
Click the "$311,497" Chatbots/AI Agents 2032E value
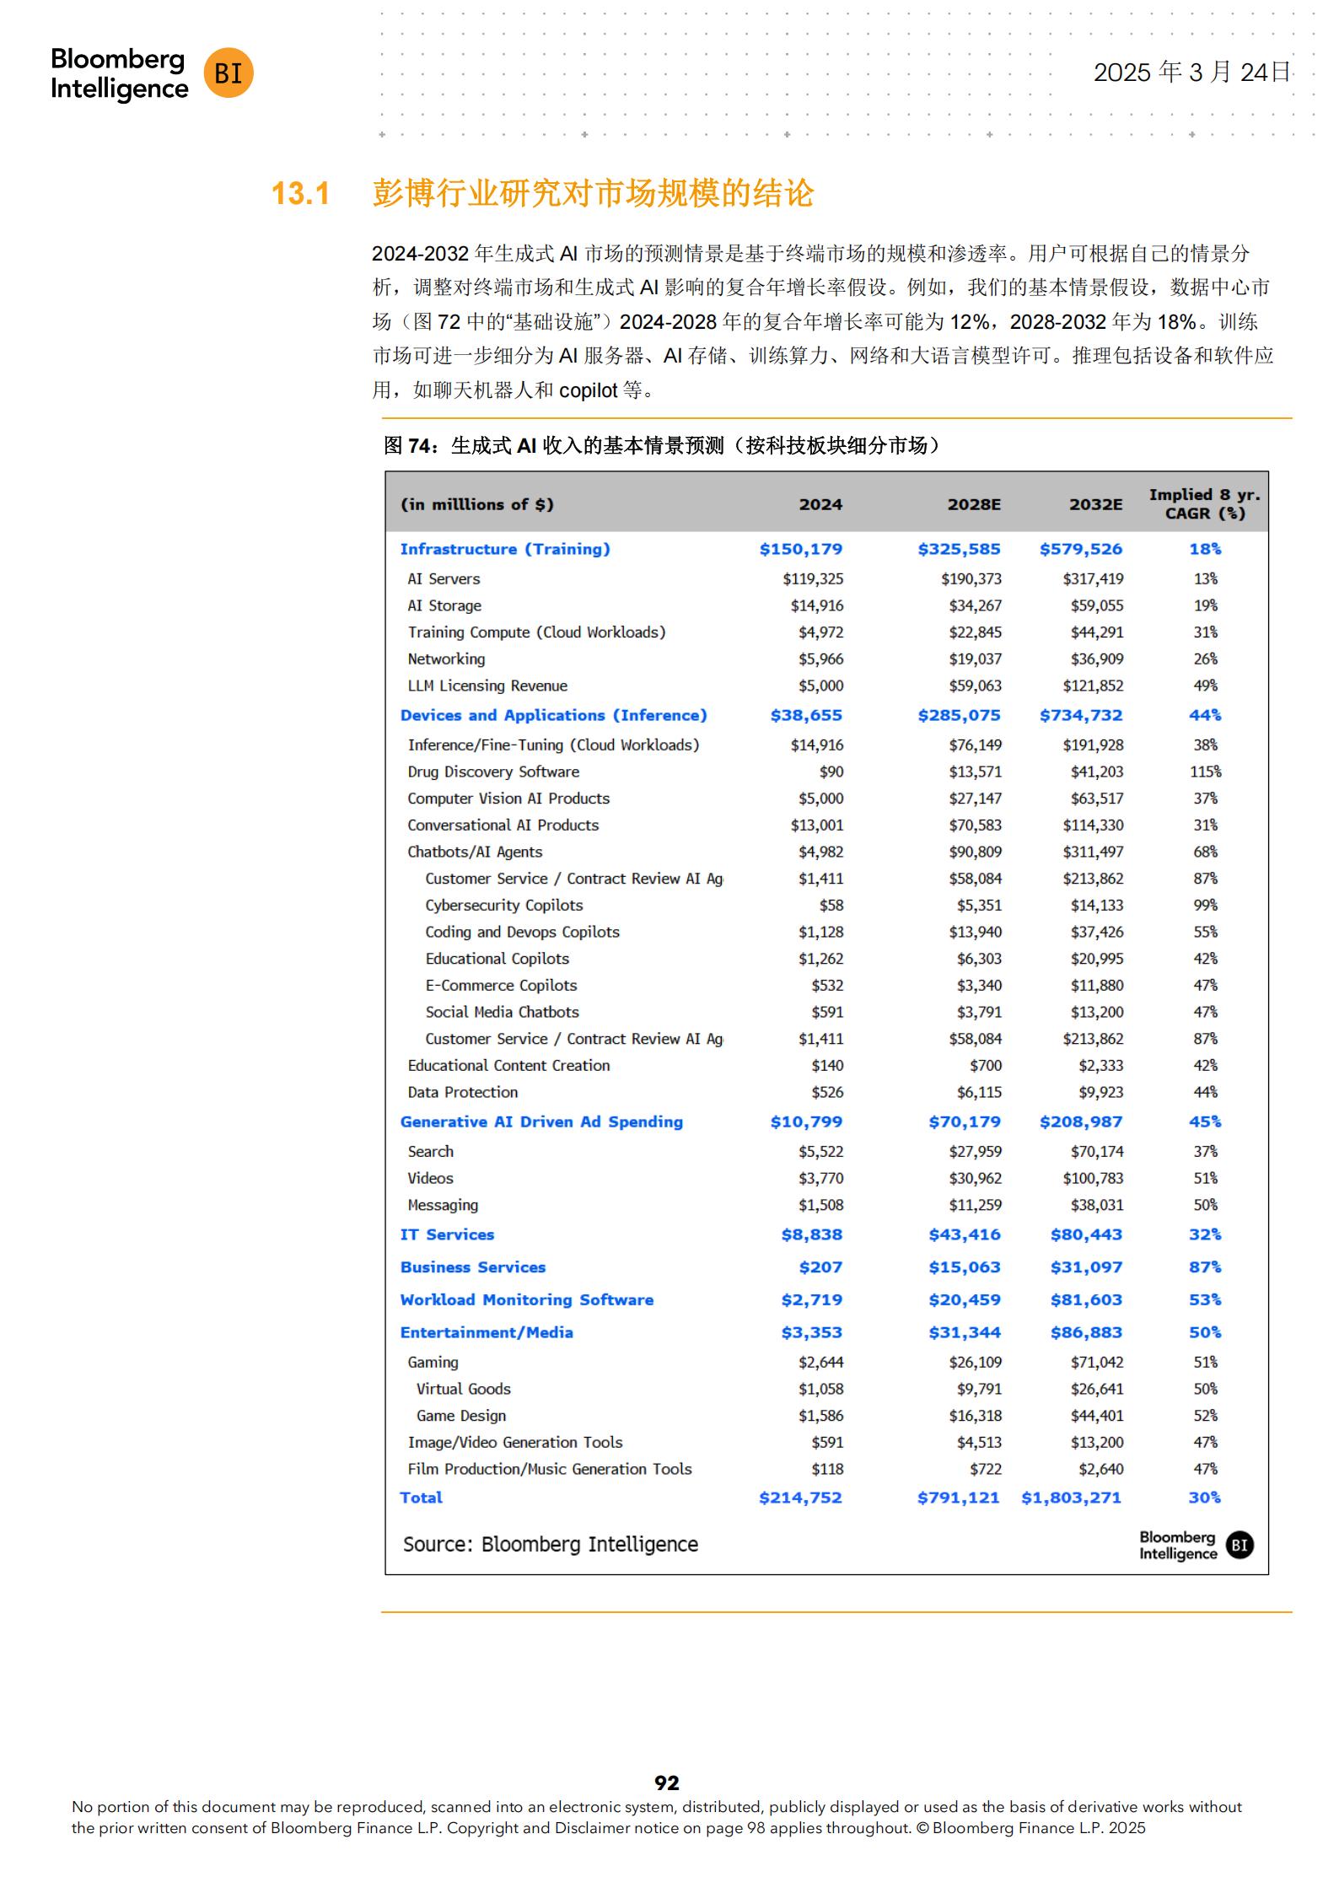[x=1093, y=852]
